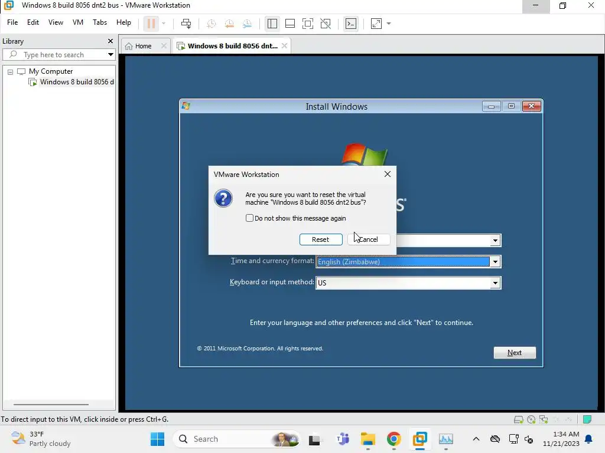Open File Explorer from taskbar
This screenshot has height=453, width=605.
(368, 439)
